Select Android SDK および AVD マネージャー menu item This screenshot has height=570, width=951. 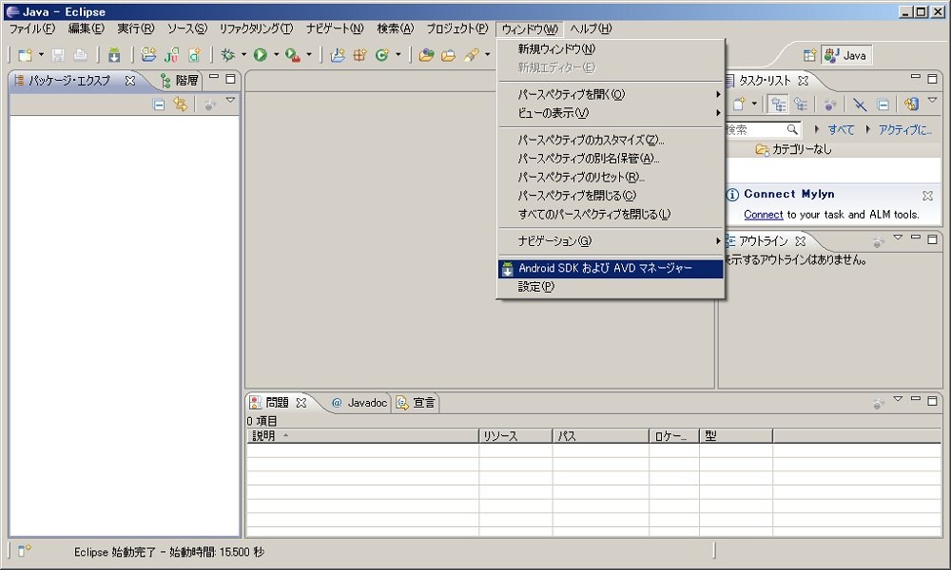pyautogui.click(x=611, y=268)
